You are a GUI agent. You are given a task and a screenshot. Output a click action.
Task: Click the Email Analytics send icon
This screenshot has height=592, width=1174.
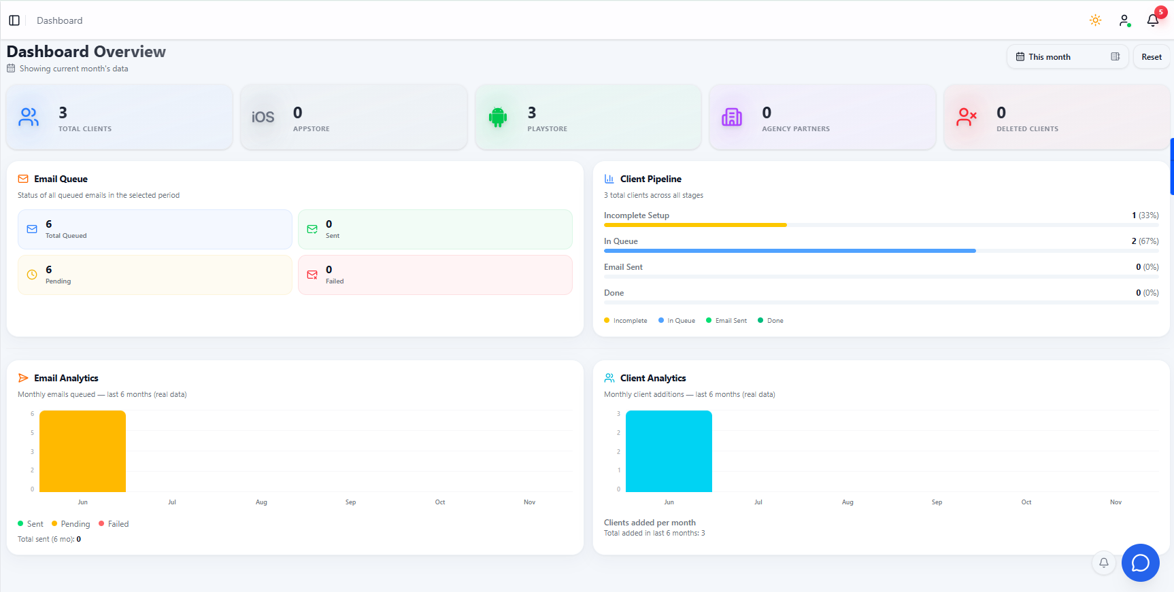[23, 378]
